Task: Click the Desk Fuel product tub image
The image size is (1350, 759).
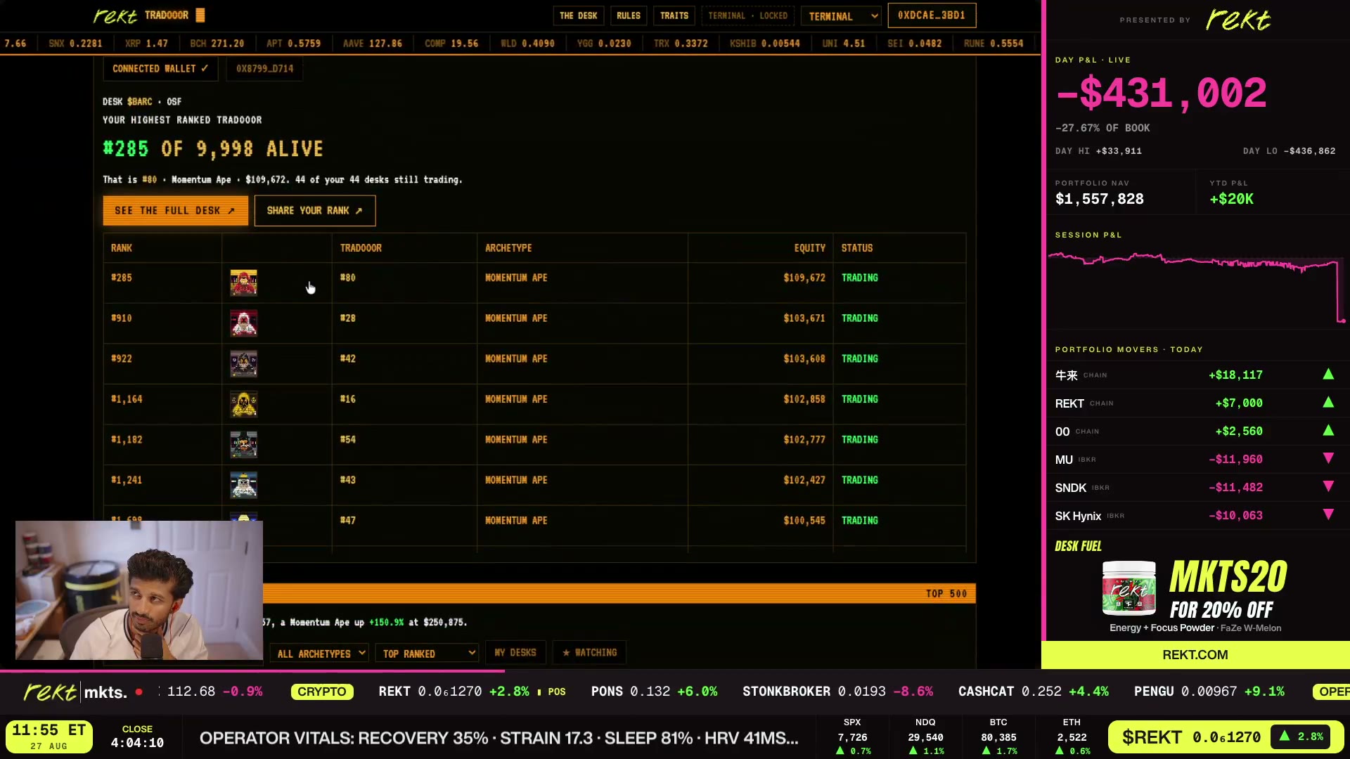Action: 1129,589
